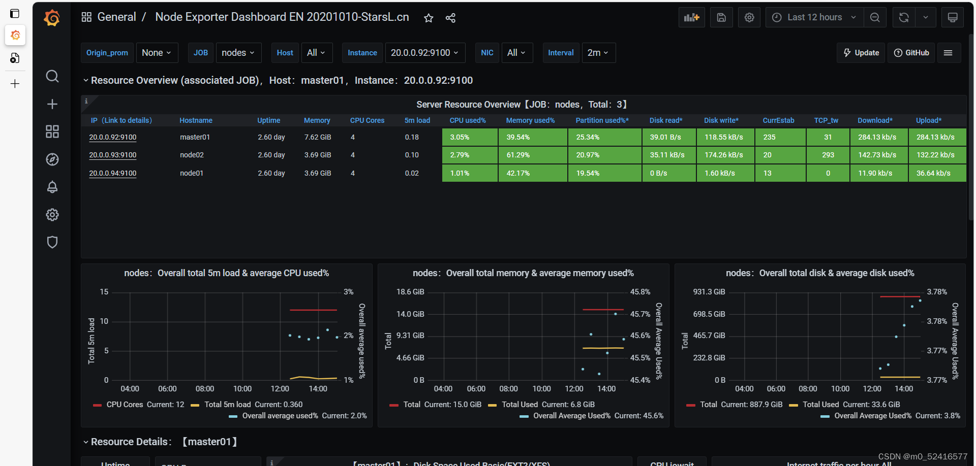Open details link 20.0.0.92:9100

point(113,137)
